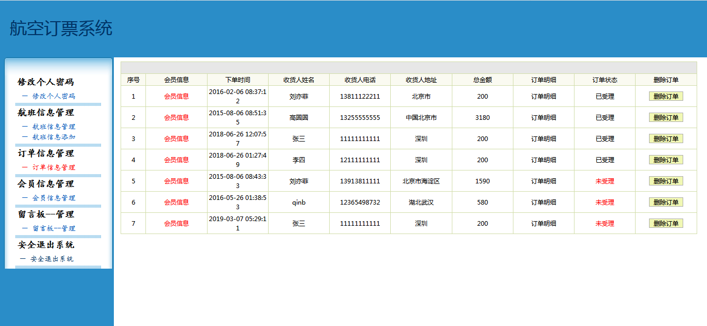Viewport: 707px width, 326px height.
Task: Click 未受理 status of order 7
Action: (605, 224)
